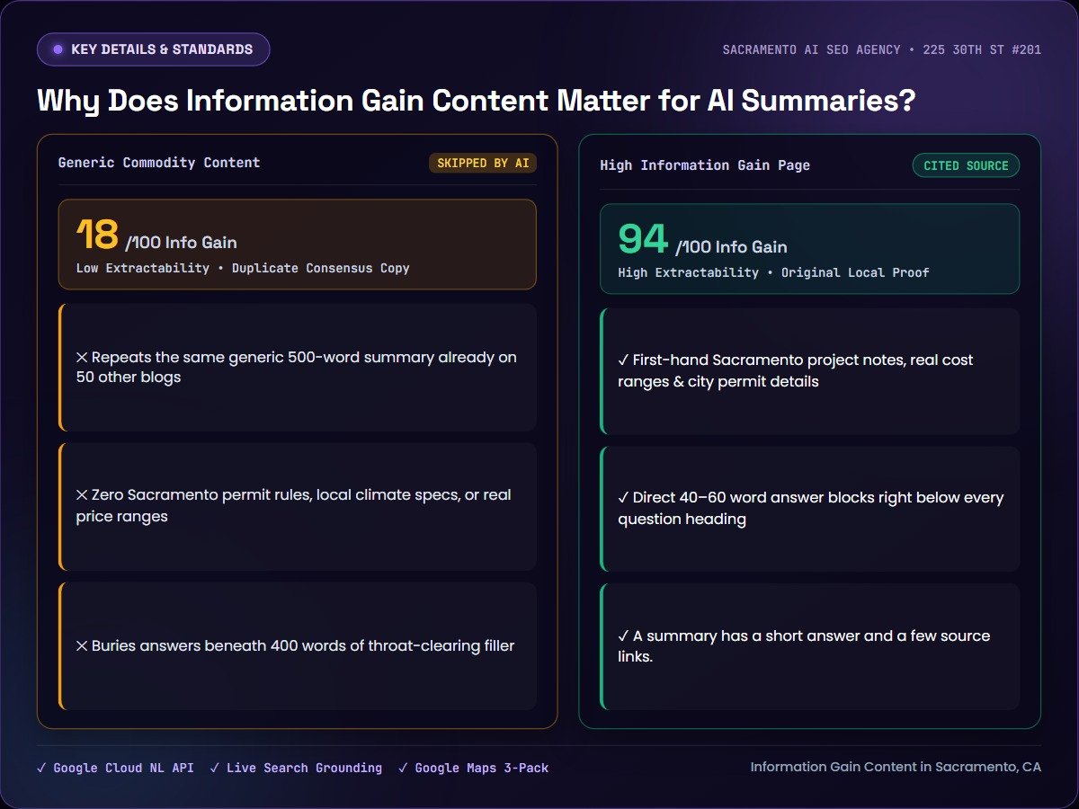Click the Key Details & Standards pill

(153, 49)
